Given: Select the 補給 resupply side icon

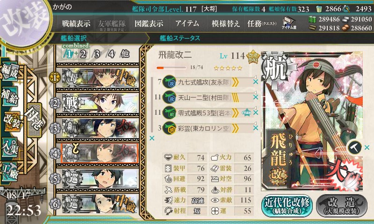Looking at the screenshot, I should (x=10, y=96).
